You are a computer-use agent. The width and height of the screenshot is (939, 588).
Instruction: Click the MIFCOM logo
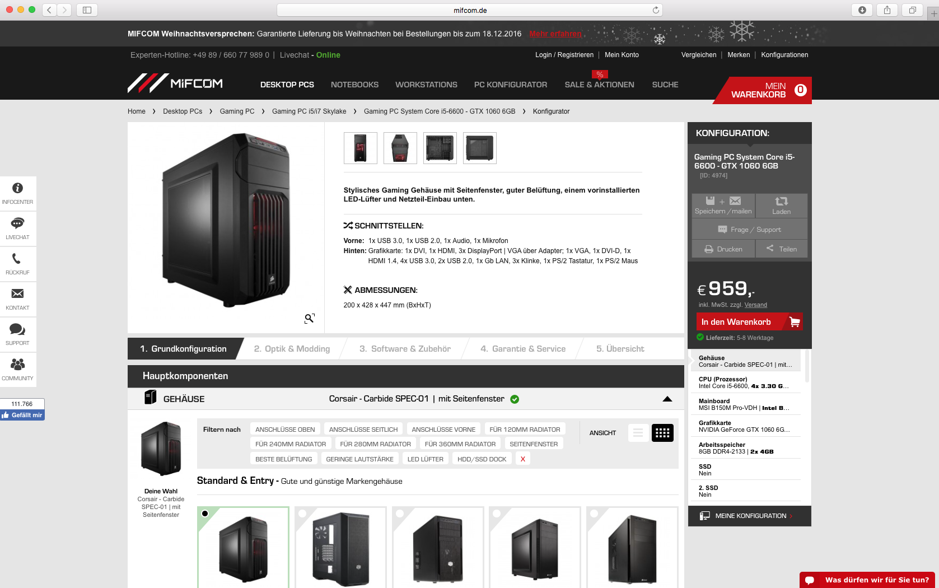pyautogui.click(x=175, y=83)
